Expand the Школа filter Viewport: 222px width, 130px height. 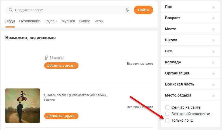[x=213, y=40]
